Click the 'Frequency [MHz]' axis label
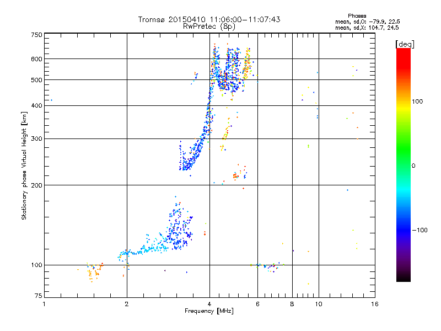 209,311
